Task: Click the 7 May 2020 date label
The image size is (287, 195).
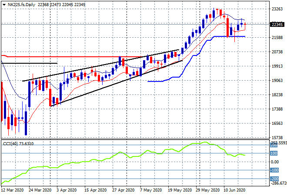Action: (151, 190)
